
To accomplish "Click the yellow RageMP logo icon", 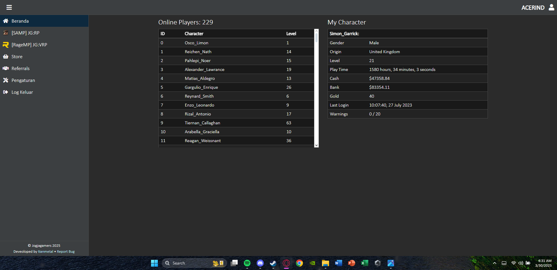I will (x=6, y=45).
